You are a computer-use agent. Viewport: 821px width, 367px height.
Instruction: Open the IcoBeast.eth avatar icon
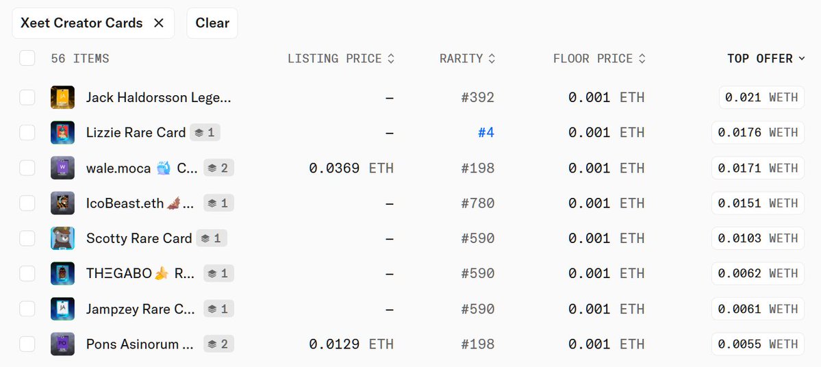click(62, 203)
